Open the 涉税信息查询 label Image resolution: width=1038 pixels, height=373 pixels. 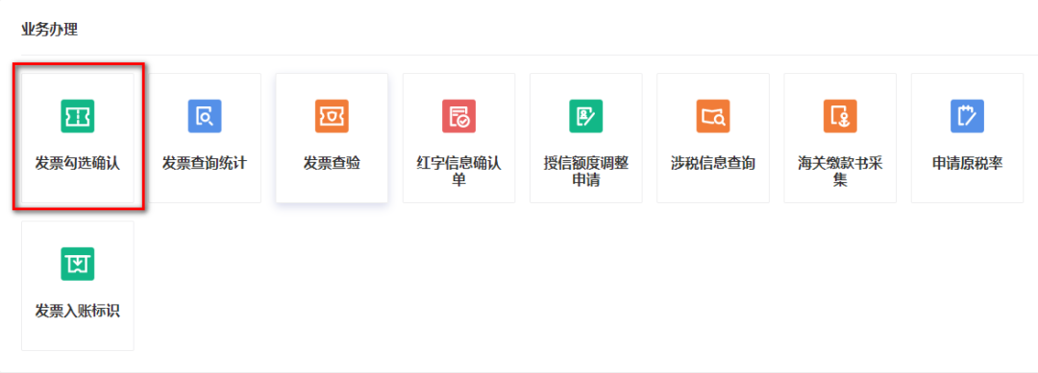713,163
